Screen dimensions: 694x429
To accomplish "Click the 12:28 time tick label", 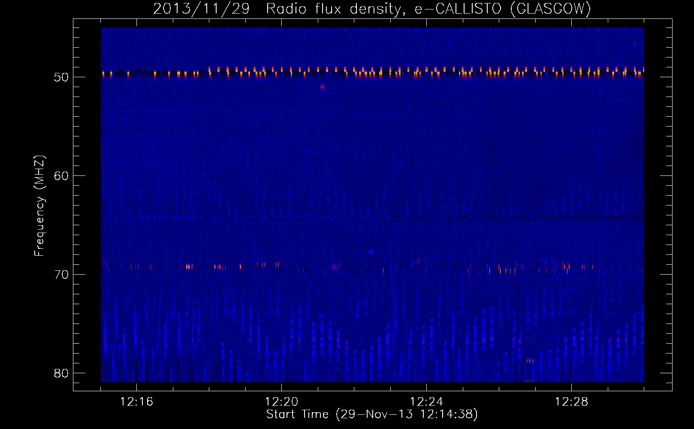I will (571, 402).
